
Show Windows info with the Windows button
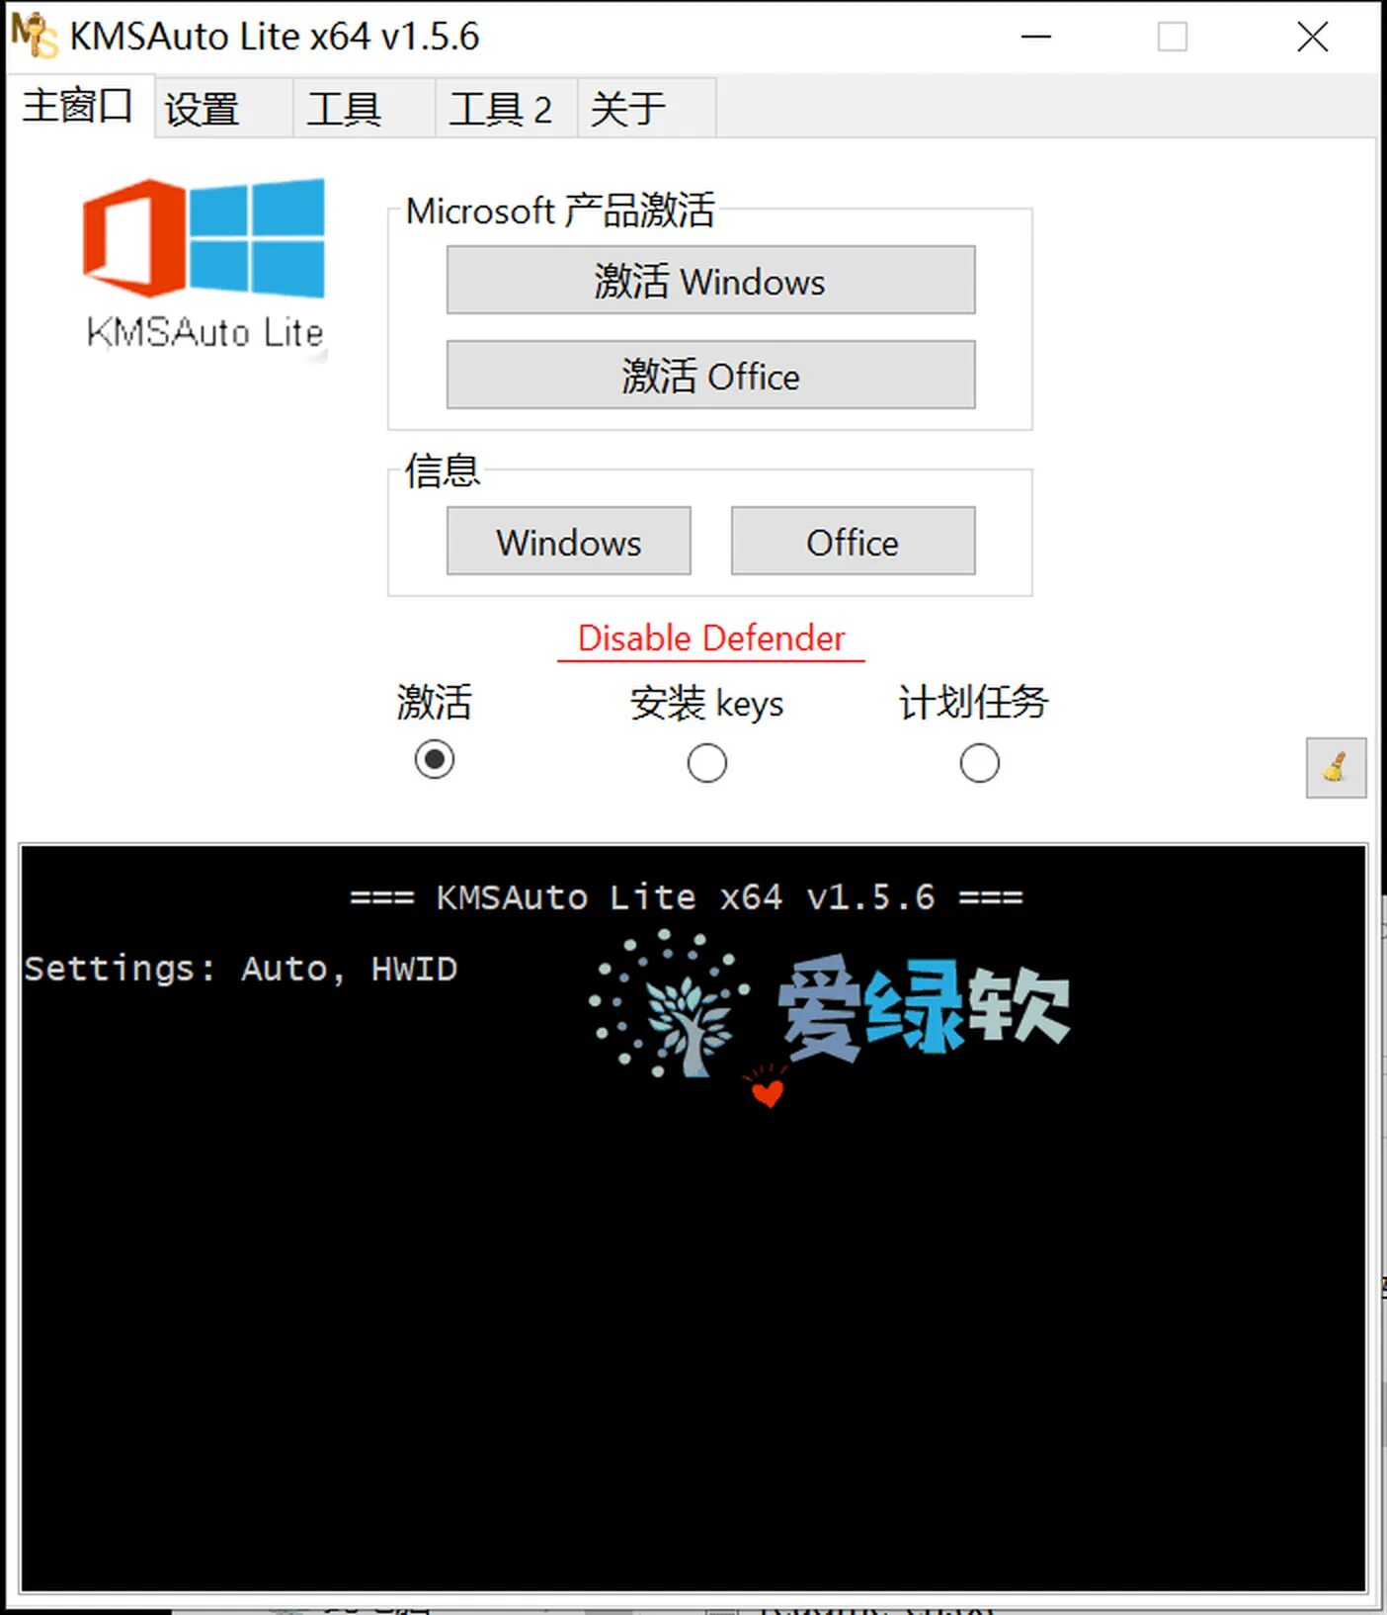[x=568, y=542]
